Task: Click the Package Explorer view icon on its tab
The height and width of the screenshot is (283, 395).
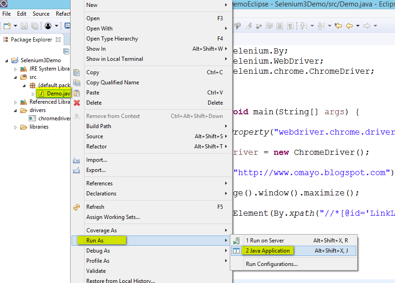Action: click(x=6, y=39)
